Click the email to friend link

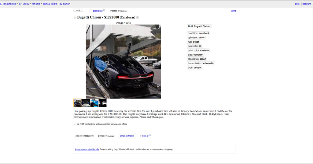[127, 136]
